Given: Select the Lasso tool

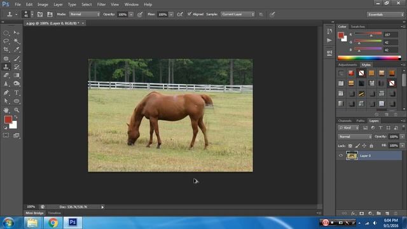Looking at the screenshot, I should pyautogui.click(x=6, y=41).
